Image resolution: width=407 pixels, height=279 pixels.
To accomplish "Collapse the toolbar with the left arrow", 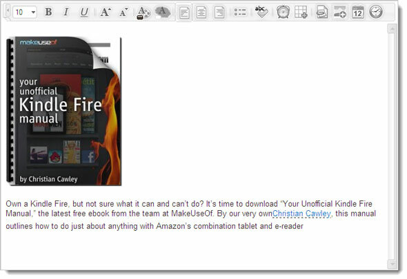I will (x=8, y=11).
